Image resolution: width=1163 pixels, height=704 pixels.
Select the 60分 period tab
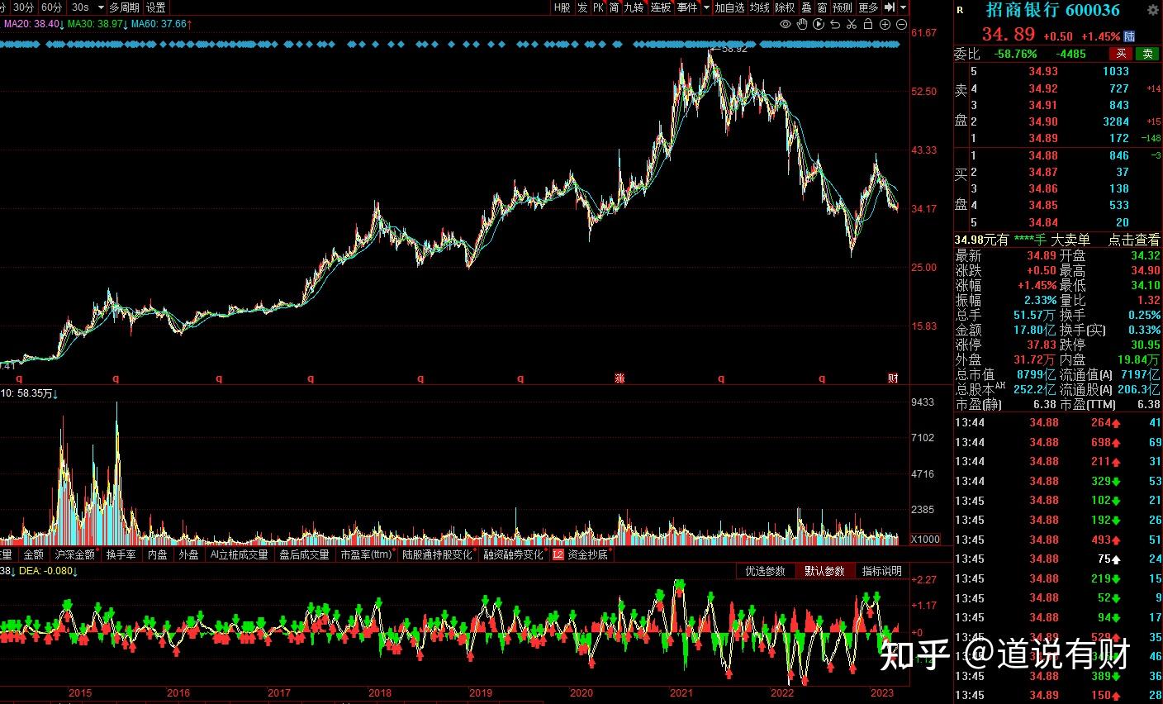point(51,7)
